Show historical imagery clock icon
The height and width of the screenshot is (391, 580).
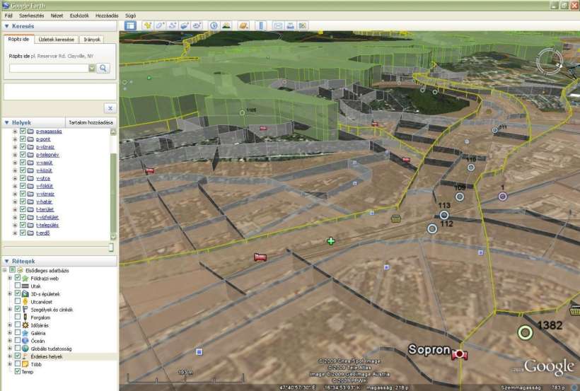[x=214, y=25]
